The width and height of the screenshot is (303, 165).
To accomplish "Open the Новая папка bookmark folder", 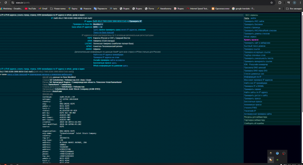I will pyautogui.click(x=58, y=9).
